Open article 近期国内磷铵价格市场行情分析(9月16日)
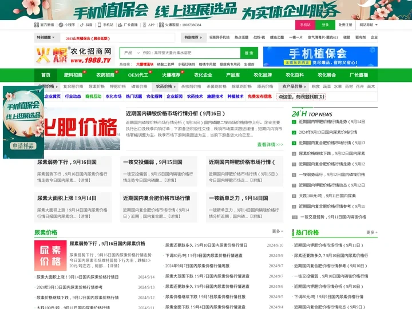 (x=175, y=113)
